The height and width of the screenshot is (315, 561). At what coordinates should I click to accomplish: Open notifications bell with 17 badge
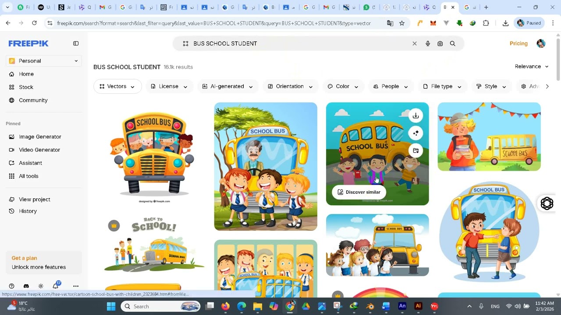56,286
